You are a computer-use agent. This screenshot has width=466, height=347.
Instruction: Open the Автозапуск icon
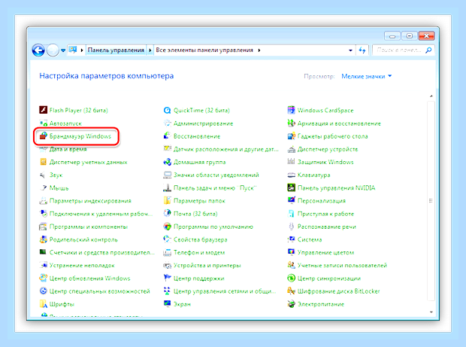click(x=44, y=123)
